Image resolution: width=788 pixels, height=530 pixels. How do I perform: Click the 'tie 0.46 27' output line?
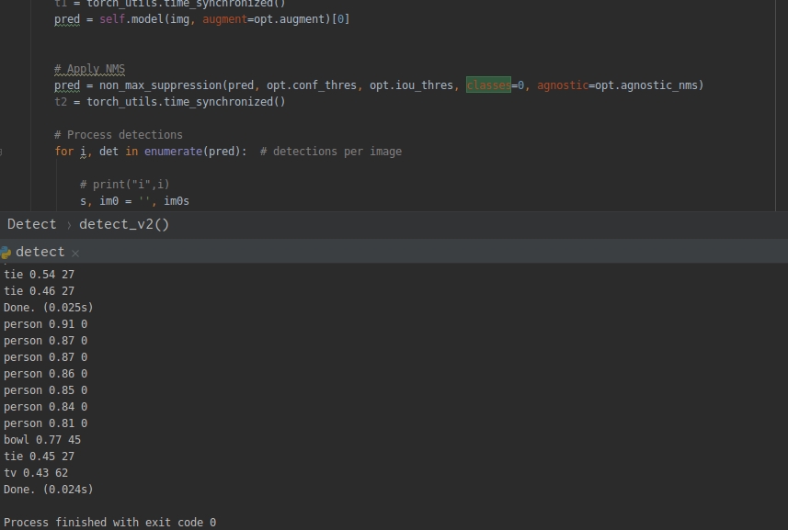[40, 291]
